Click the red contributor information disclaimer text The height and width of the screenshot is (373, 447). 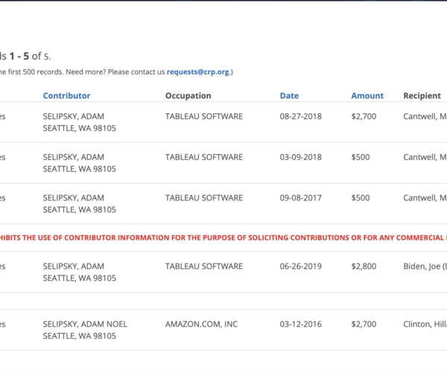pyautogui.click(x=223, y=238)
